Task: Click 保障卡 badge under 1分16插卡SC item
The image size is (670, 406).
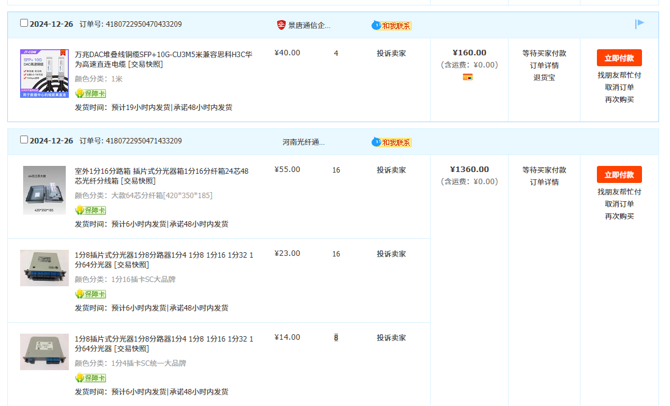Action: pos(90,294)
